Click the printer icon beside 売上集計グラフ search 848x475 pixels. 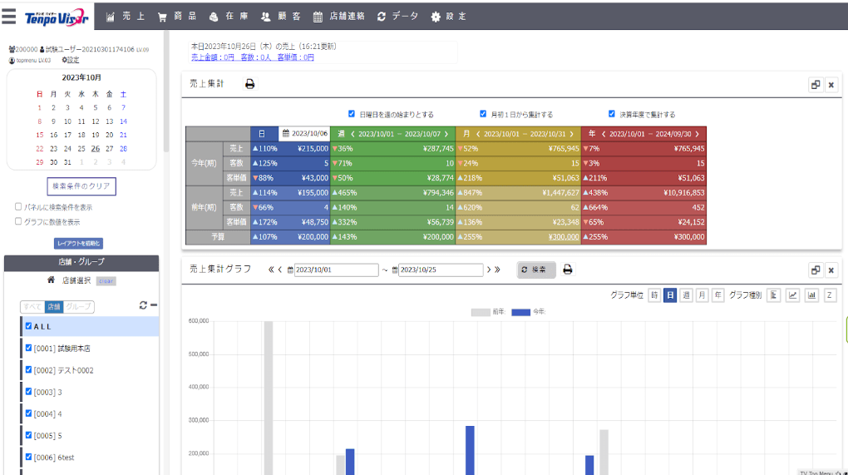tap(568, 270)
